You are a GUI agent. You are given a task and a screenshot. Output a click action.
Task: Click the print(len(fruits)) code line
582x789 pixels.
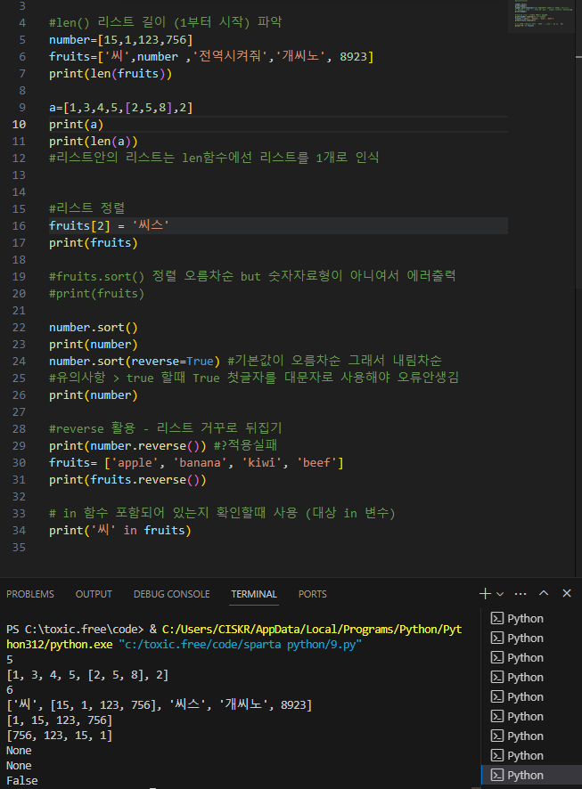point(111,73)
